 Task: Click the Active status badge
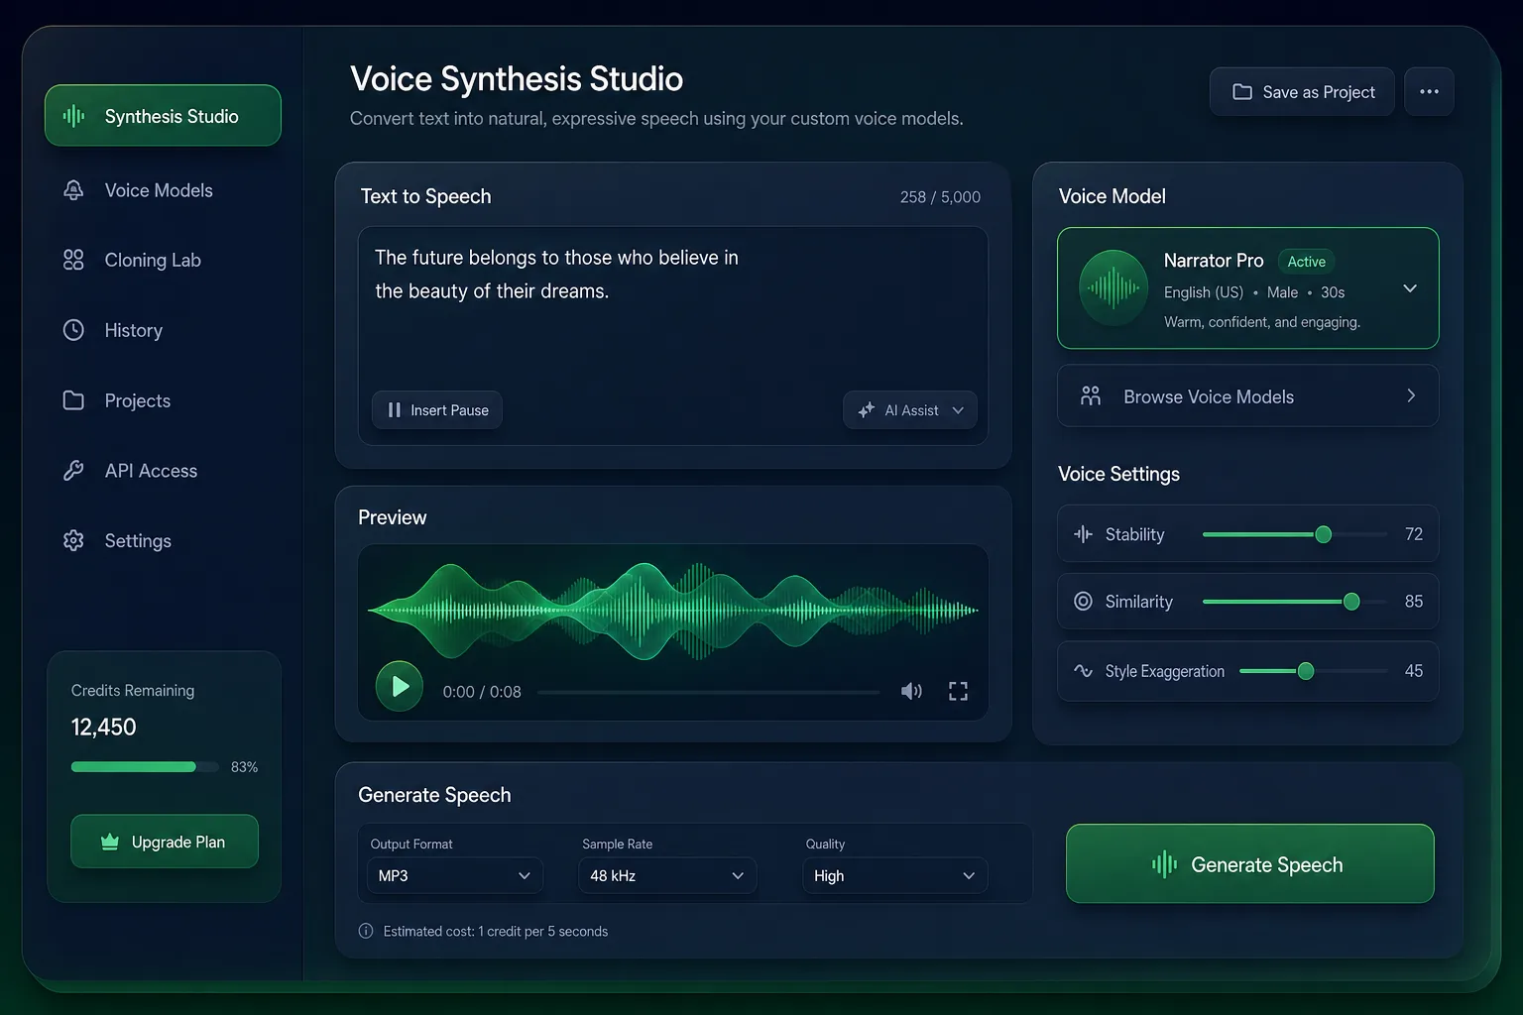pyautogui.click(x=1306, y=262)
